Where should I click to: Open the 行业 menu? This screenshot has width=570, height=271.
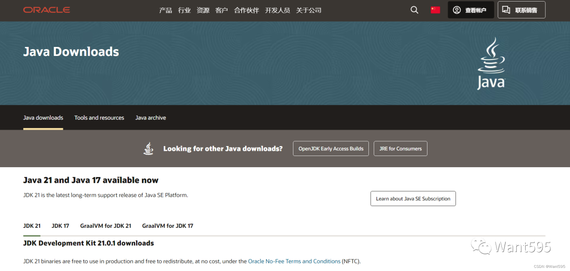pos(184,10)
